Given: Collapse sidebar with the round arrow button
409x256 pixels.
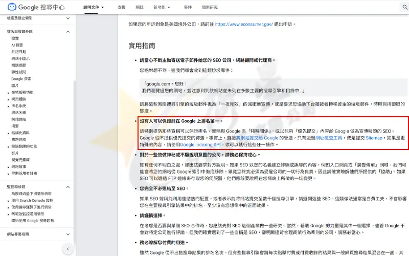Looking at the screenshot, I should pos(68,249).
